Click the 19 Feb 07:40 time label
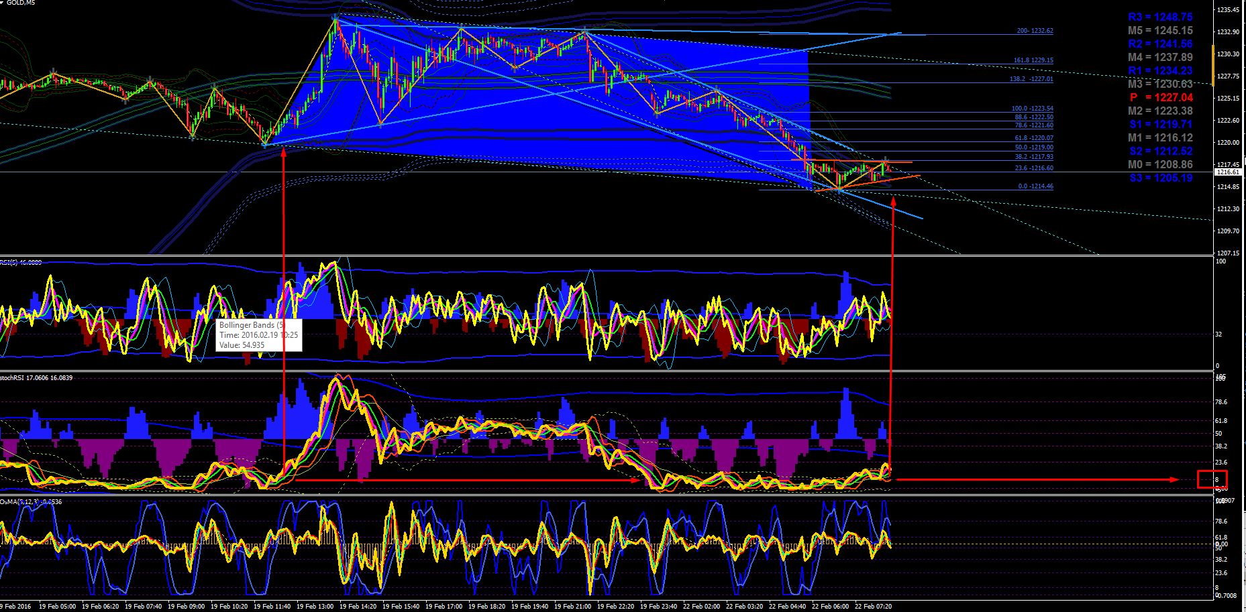The image size is (1246, 612). [x=143, y=607]
